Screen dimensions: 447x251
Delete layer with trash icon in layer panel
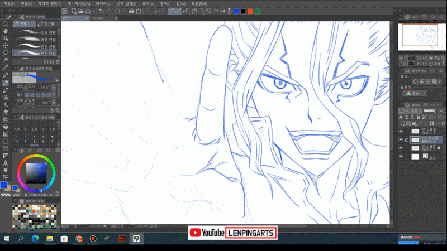click(x=443, y=123)
